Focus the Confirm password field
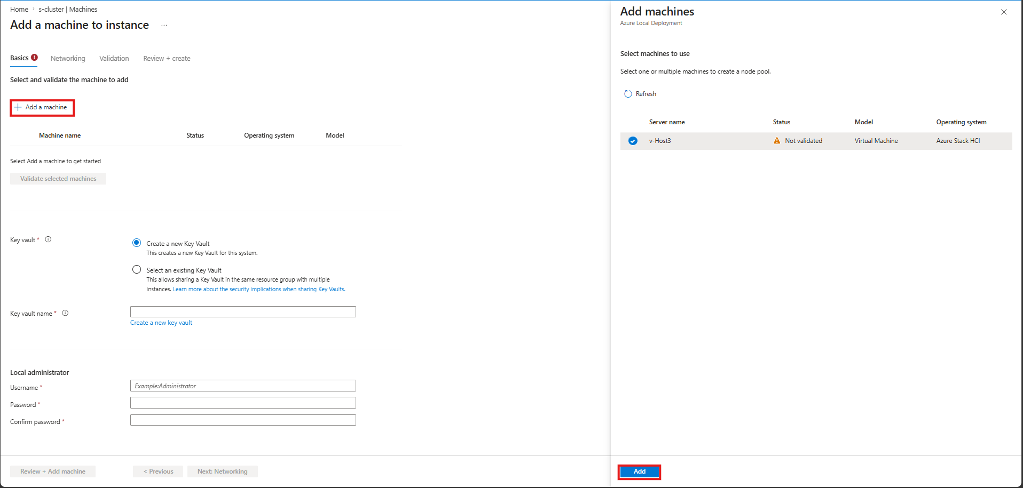 coord(243,420)
